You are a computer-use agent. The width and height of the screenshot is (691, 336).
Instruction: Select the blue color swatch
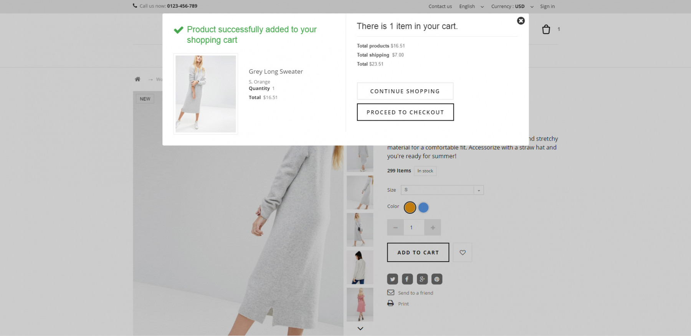click(423, 207)
